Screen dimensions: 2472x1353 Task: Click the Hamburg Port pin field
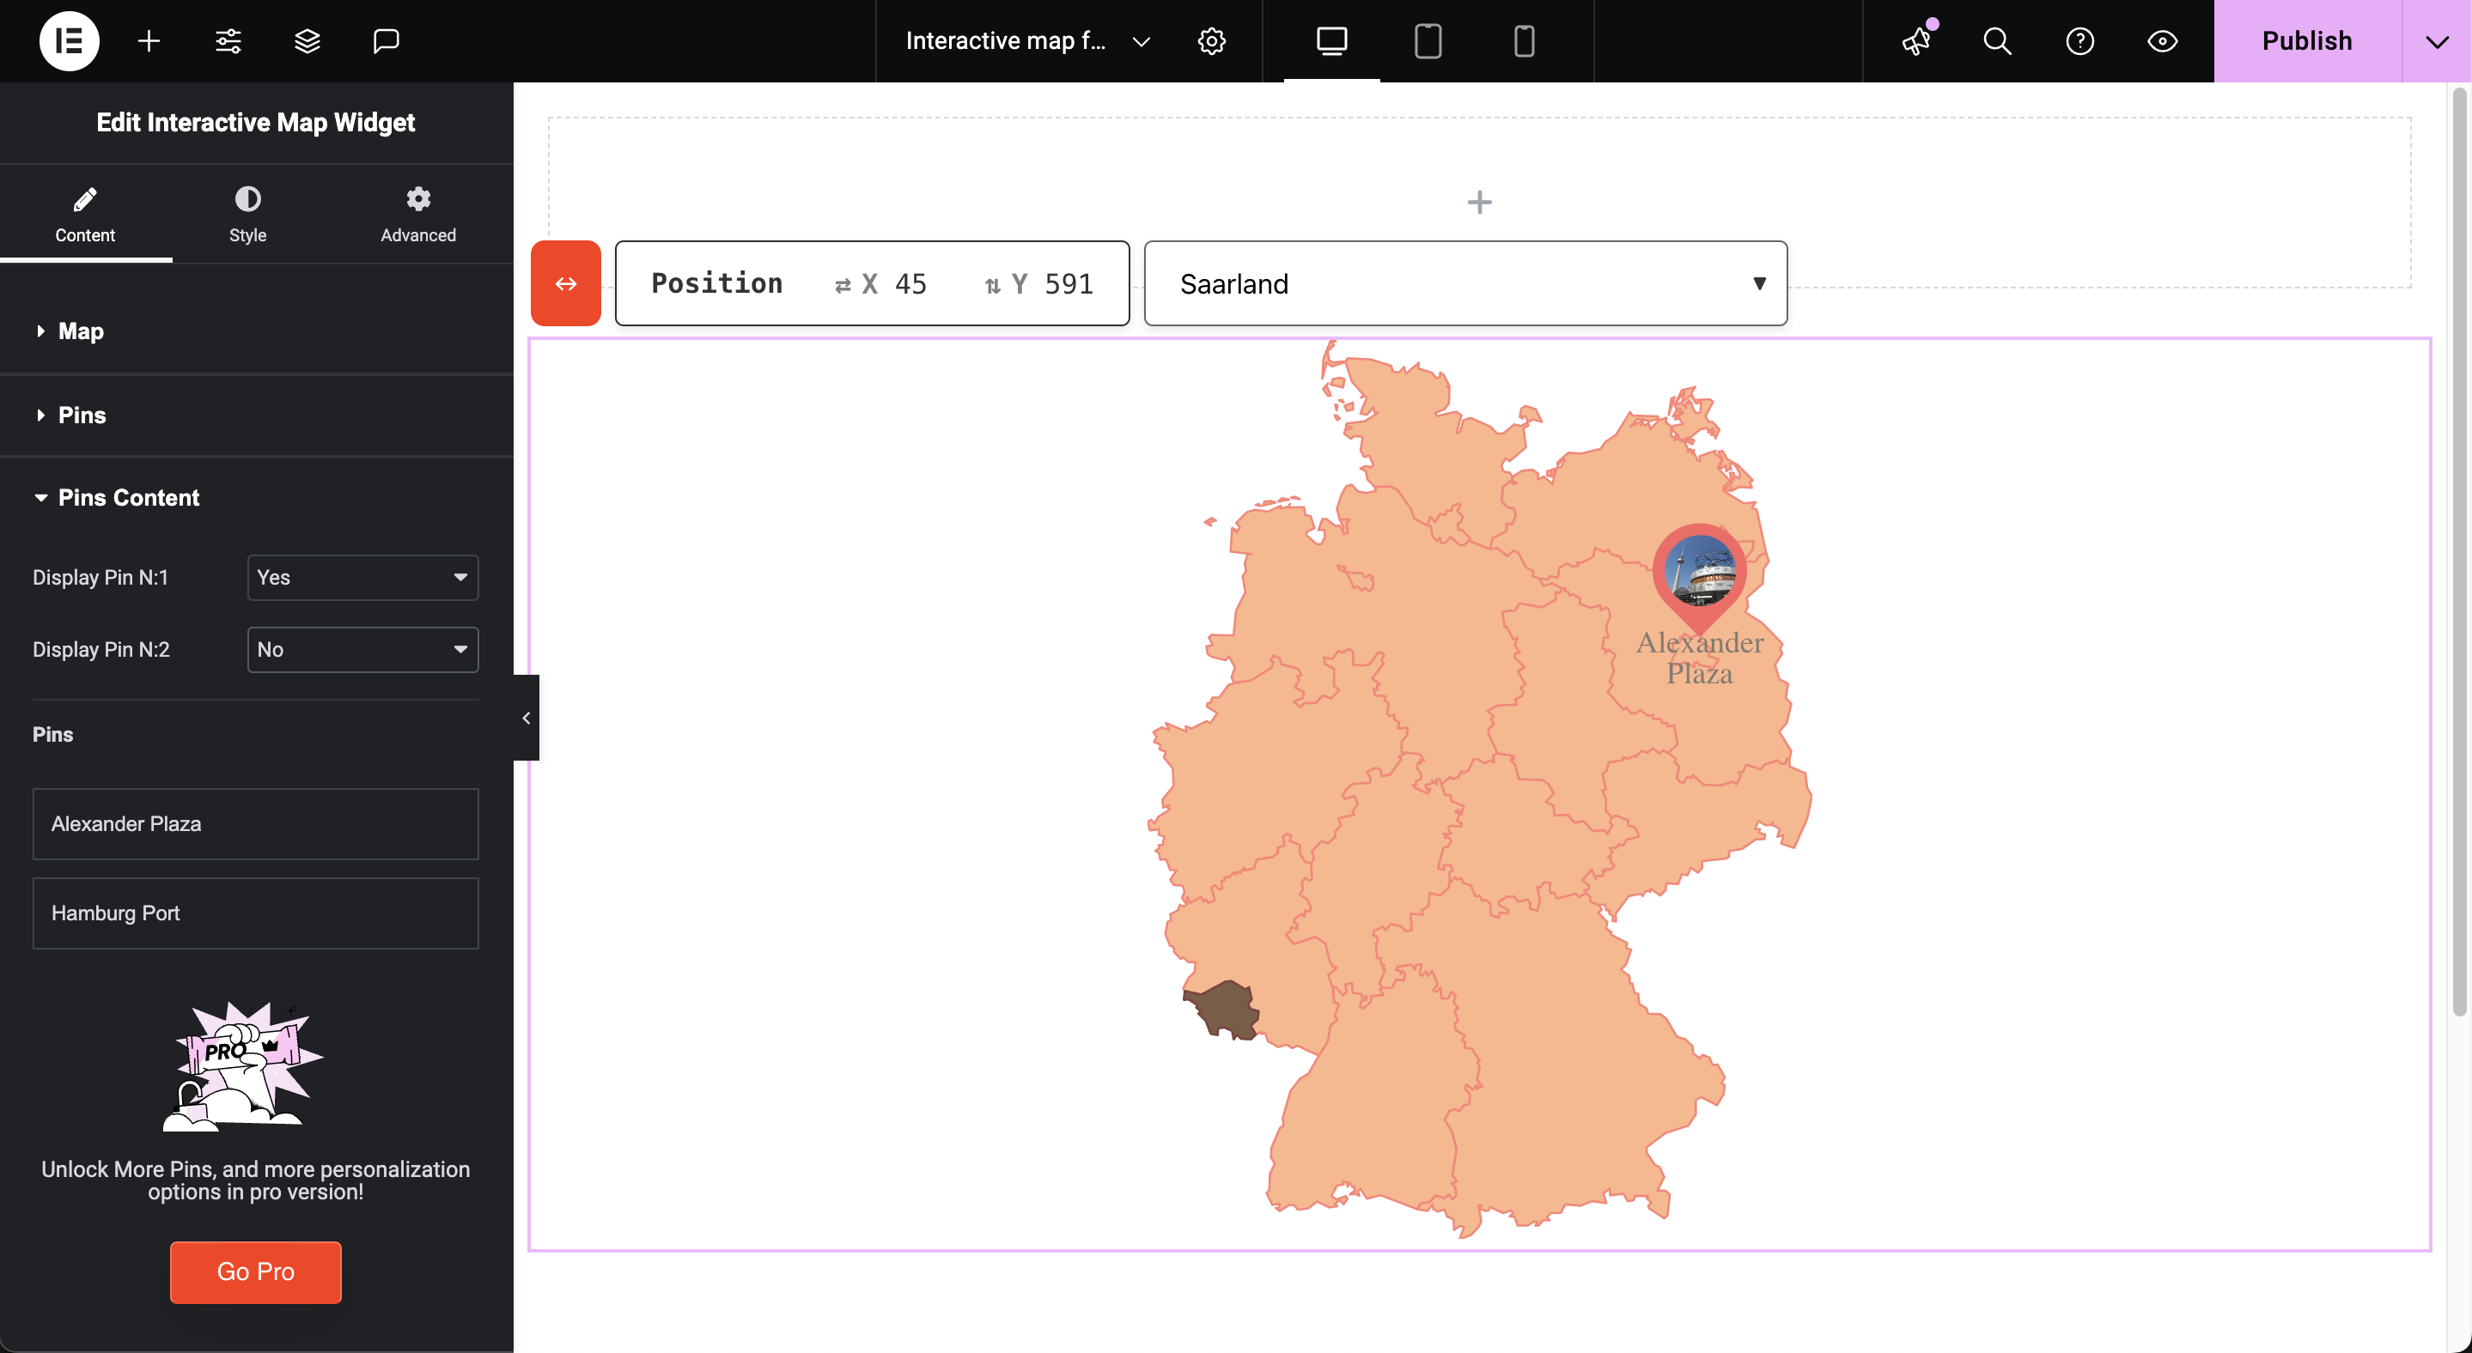pyautogui.click(x=255, y=913)
